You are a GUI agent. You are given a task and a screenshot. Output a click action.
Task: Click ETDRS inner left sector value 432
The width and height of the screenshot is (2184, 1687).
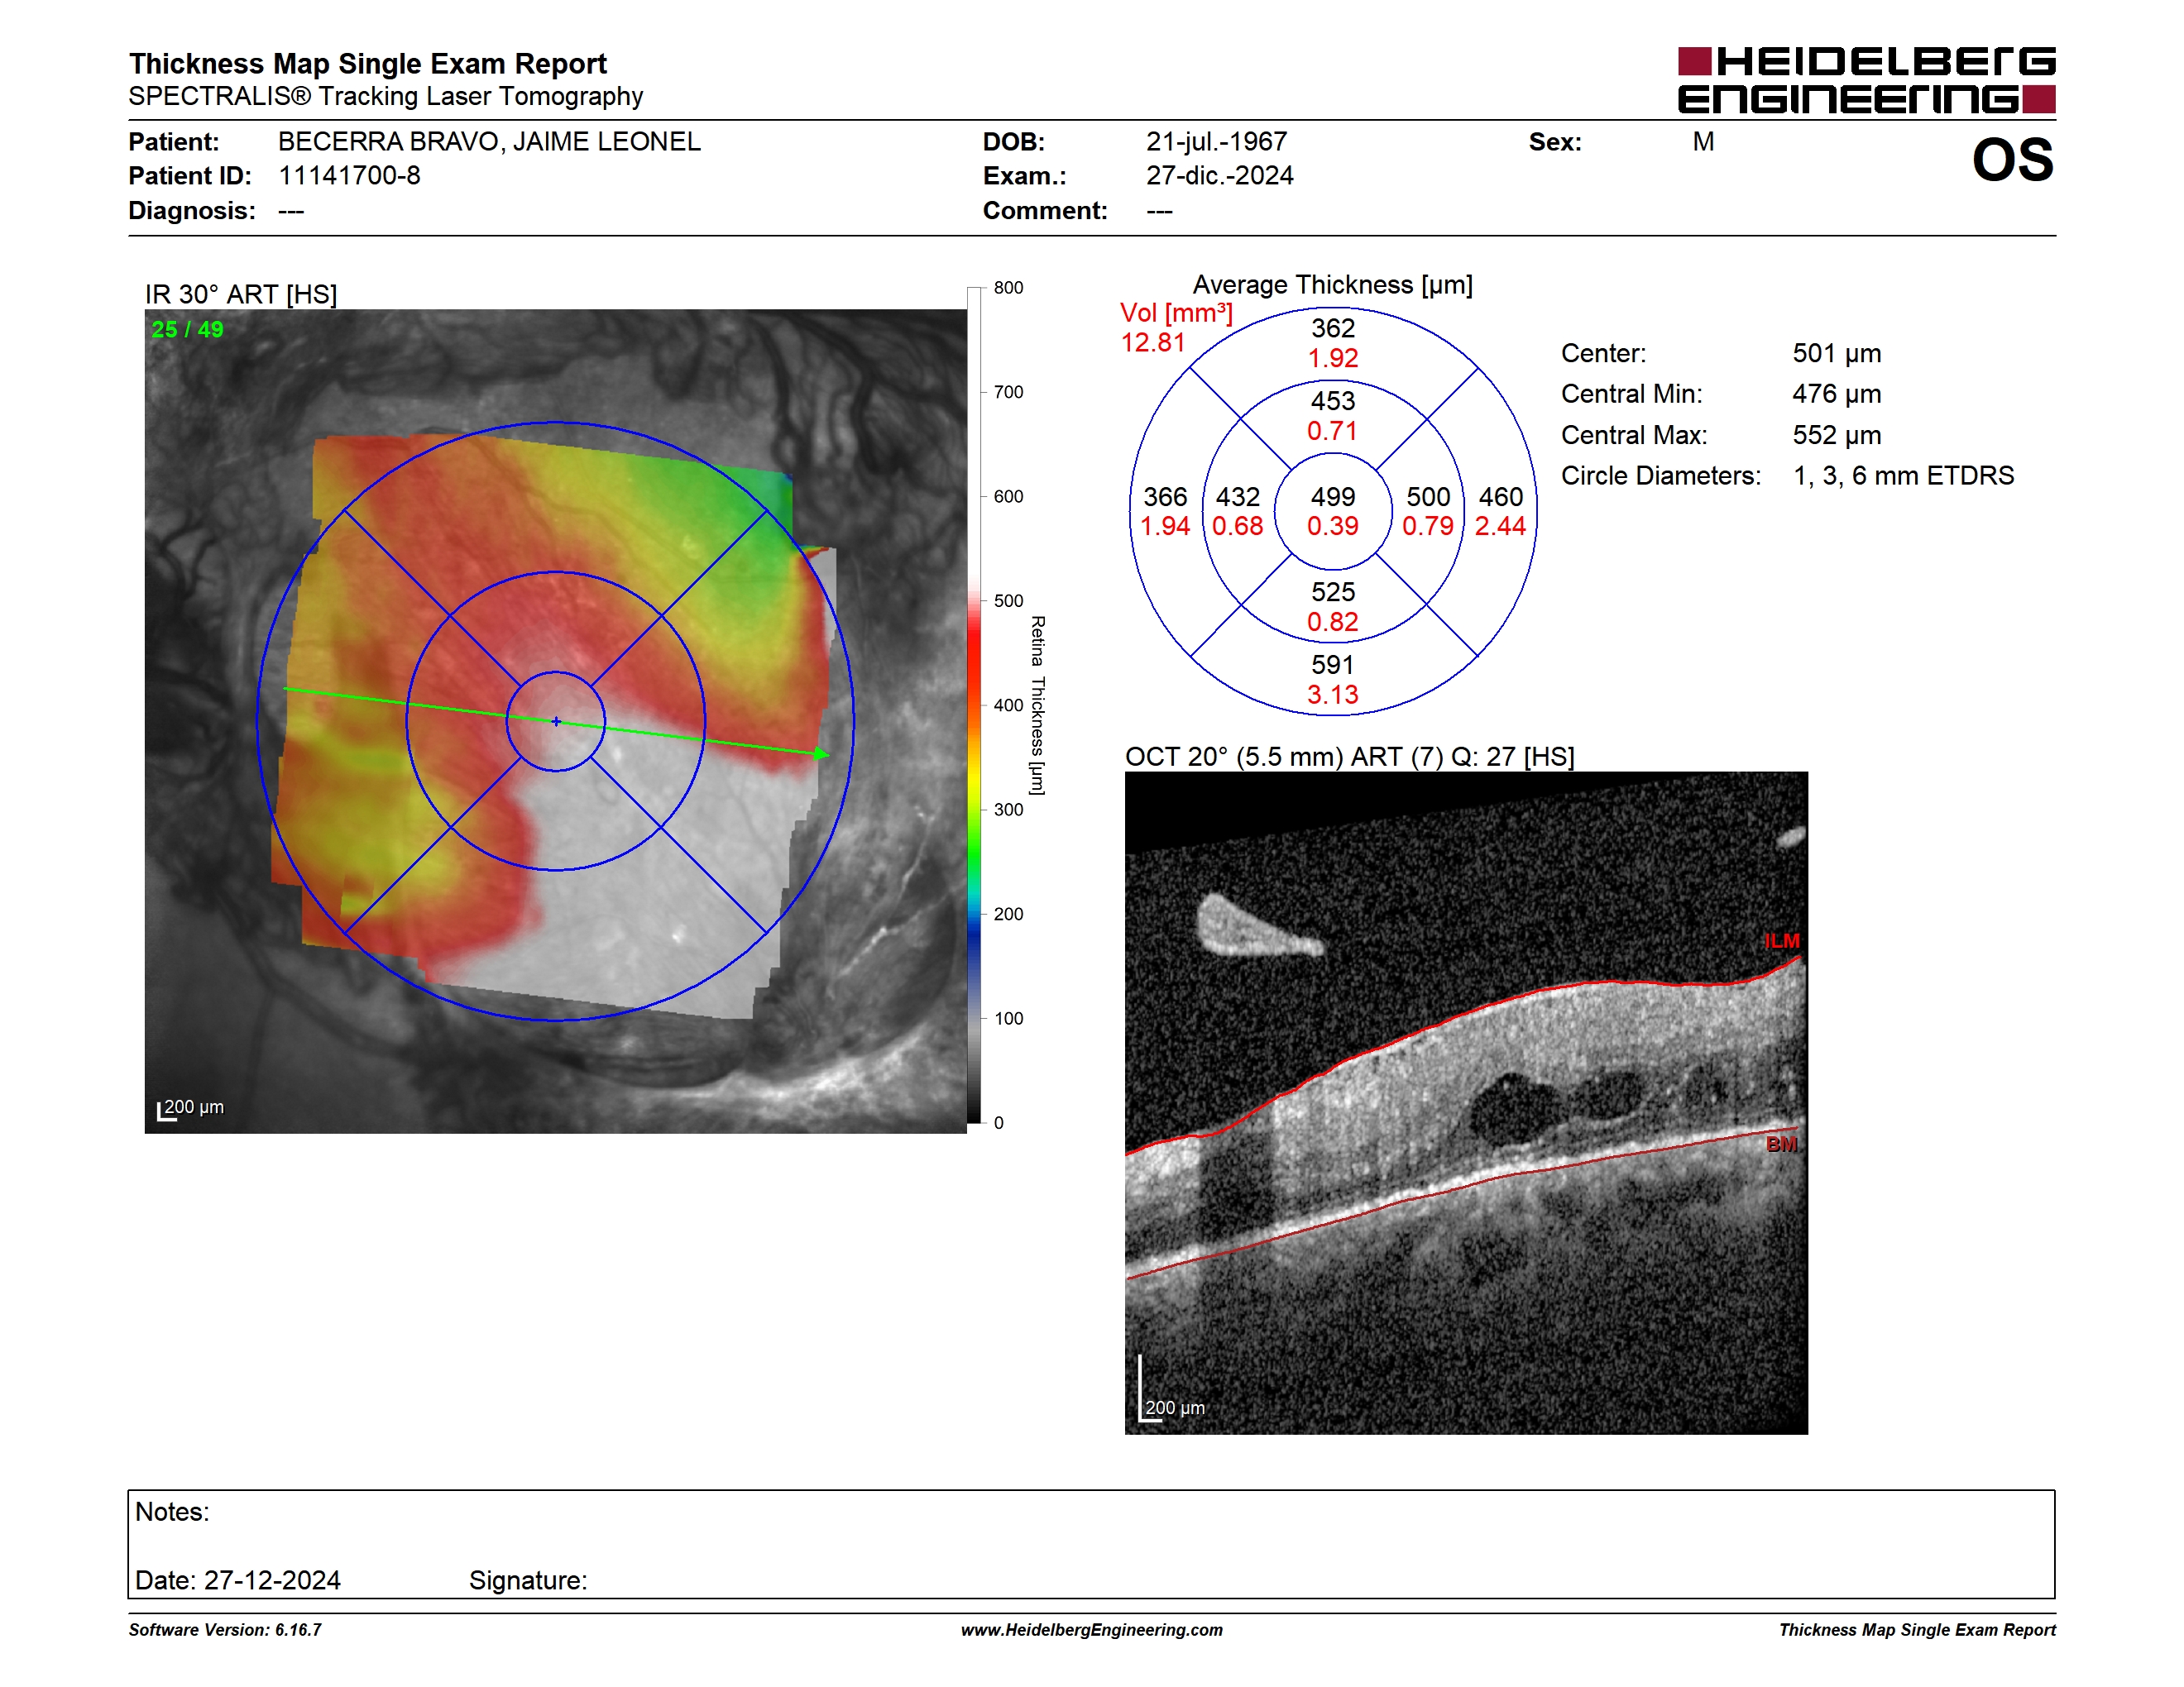coord(1238,497)
